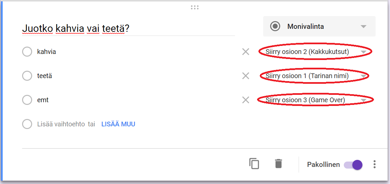
Task: Open the three-dot more options menu
Action: pos(374,164)
